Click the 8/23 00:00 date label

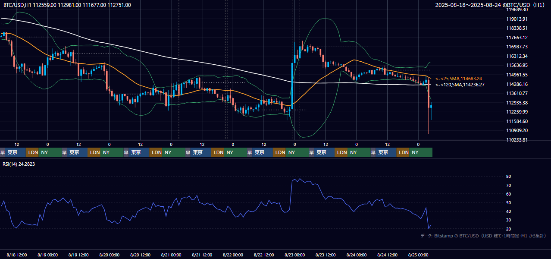295,255
